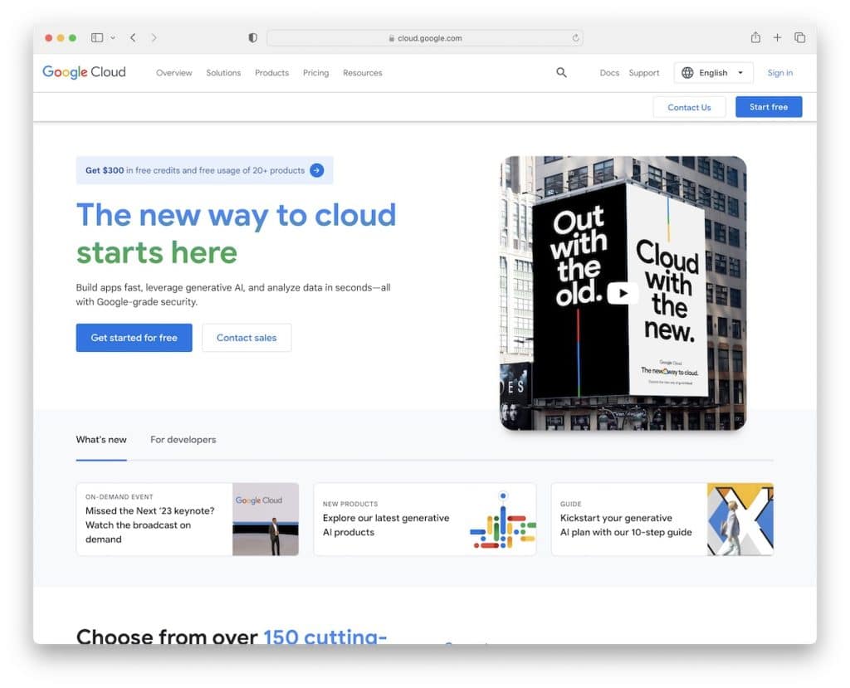Click the Contact sales button
This screenshot has width=850, height=688.
click(x=247, y=338)
